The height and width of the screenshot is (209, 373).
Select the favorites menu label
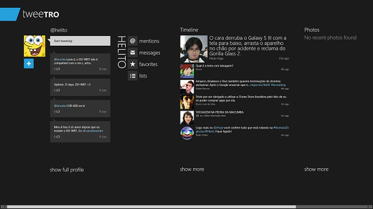coord(149,64)
